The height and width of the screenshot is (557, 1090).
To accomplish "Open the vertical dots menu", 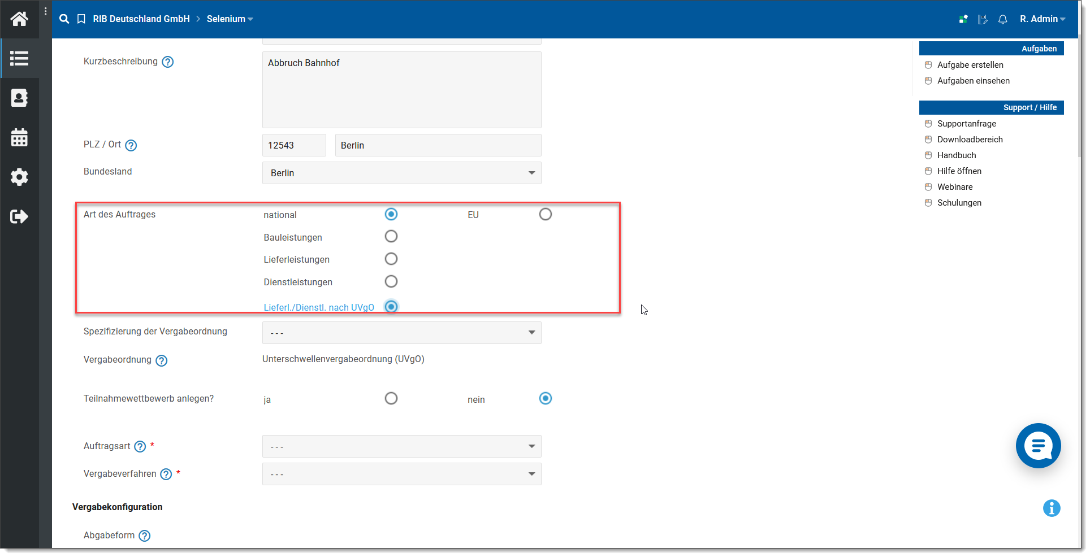I will (46, 11).
